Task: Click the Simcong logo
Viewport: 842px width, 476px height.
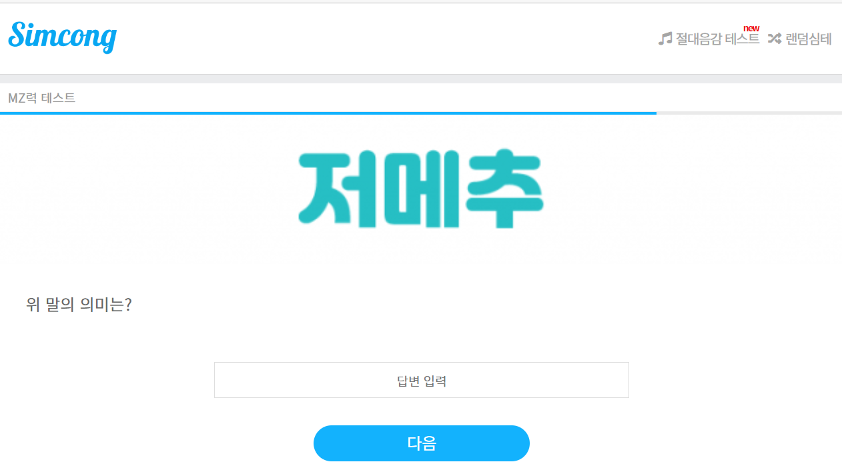Action: (x=63, y=36)
